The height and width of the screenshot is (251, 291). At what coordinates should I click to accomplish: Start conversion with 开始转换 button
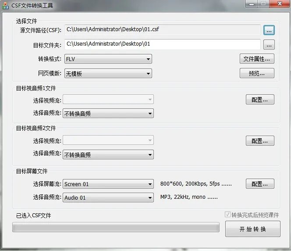[x=253, y=229]
